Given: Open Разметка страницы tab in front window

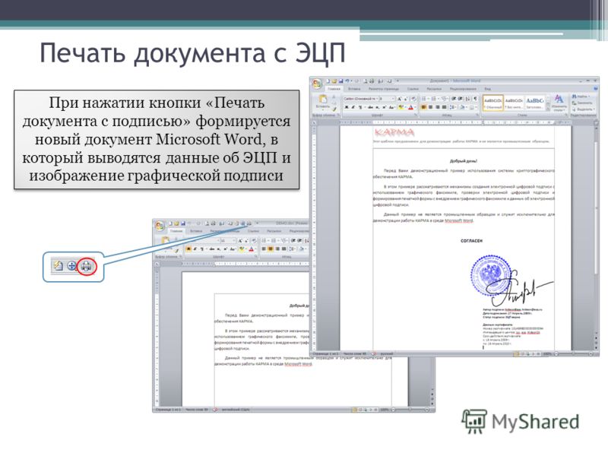Looking at the screenshot, I should (384, 89).
